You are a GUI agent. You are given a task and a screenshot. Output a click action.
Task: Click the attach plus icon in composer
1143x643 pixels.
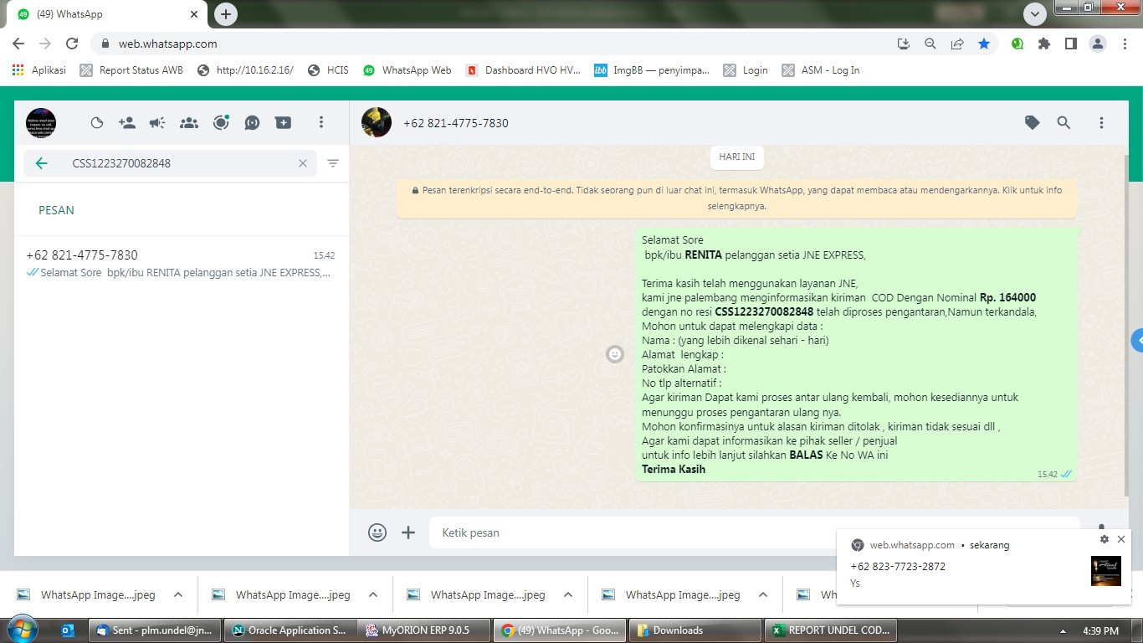[x=408, y=532]
